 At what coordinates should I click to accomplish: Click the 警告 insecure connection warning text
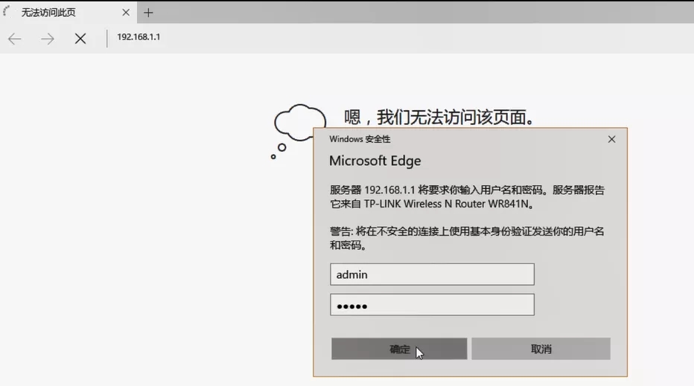coord(467,238)
